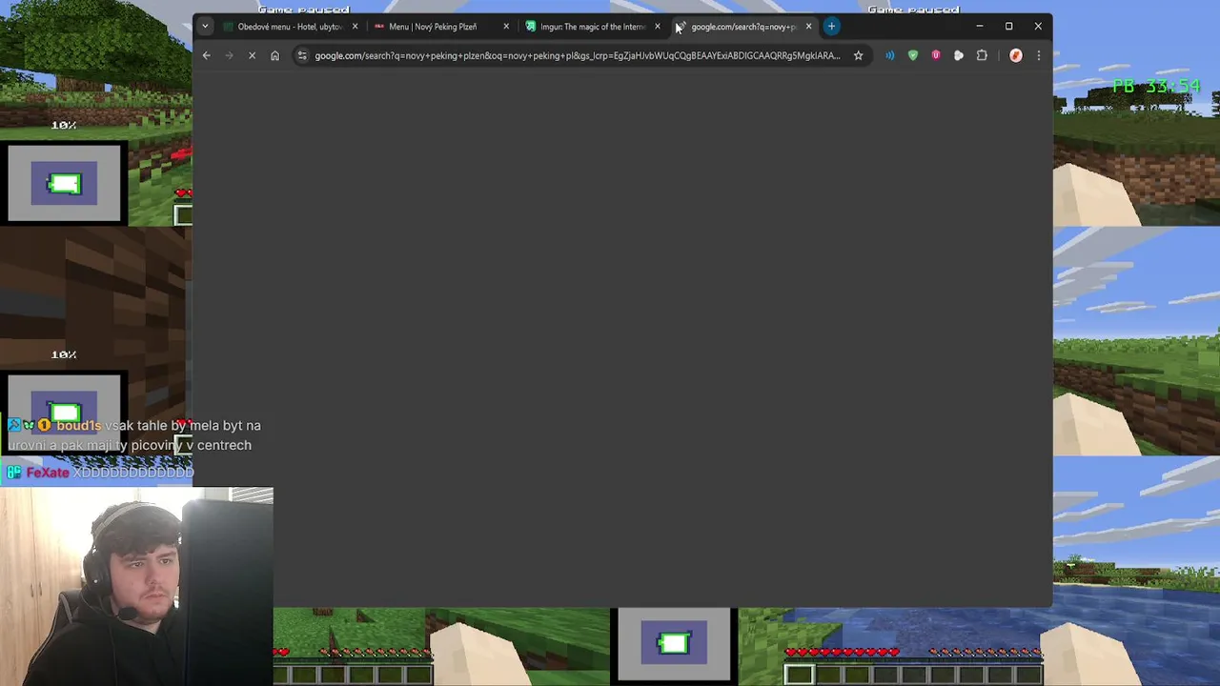Open the pink shield extension icon
1220x686 pixels.
tap(936, 55)
